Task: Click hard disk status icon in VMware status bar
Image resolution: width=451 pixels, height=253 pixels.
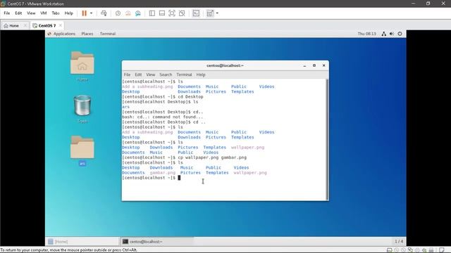Action: (x=390, y=250)
